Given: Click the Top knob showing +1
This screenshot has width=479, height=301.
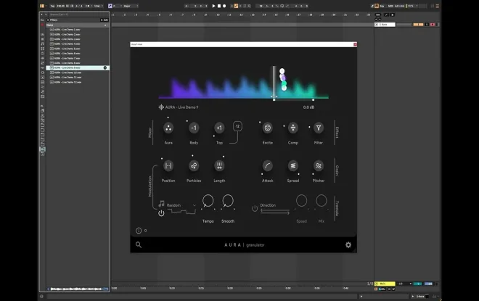Looking at the screenshot, I should (x=219, y=128).
